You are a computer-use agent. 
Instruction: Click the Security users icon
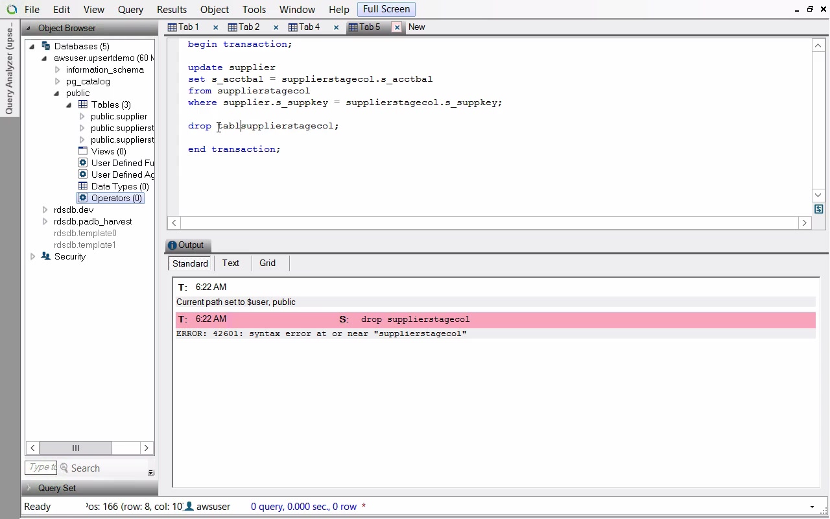45,256
